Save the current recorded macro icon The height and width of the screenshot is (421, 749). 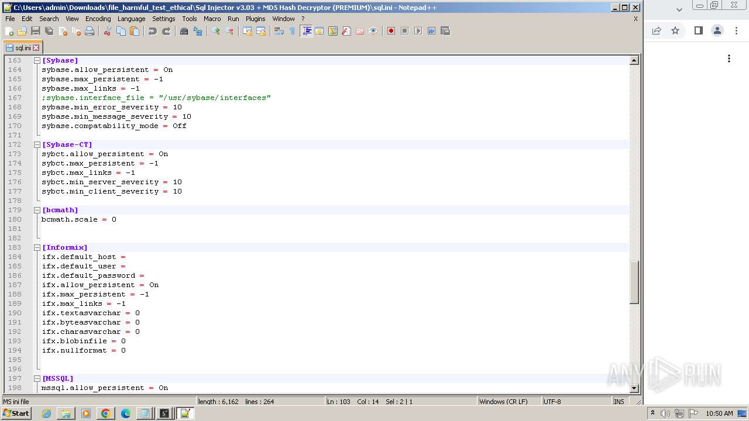pos(445,31)
